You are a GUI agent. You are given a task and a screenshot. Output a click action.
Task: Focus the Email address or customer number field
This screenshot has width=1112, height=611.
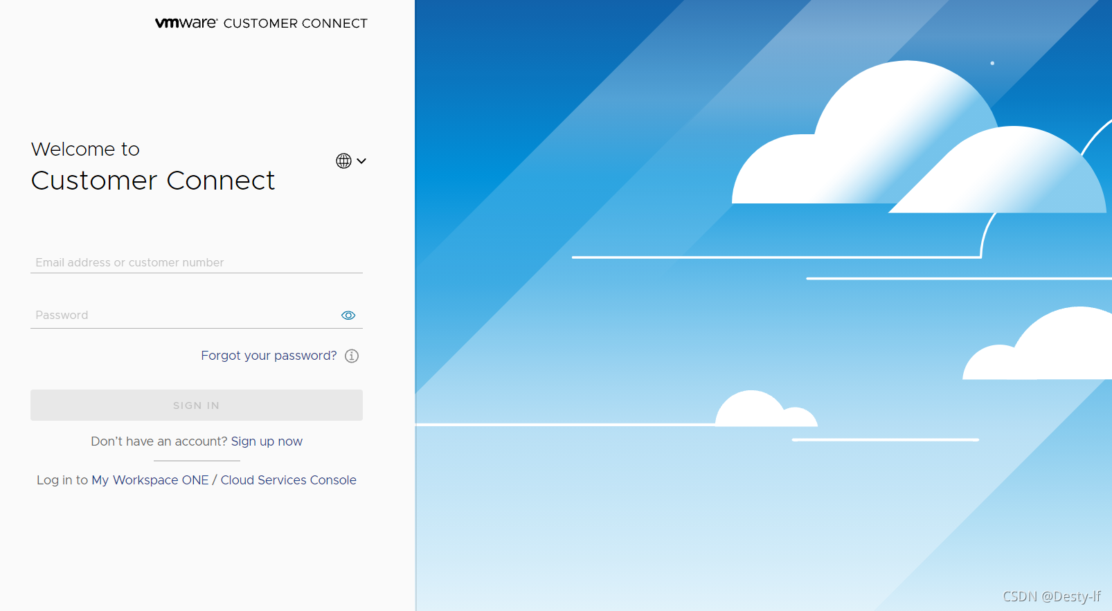coord(197,262)
